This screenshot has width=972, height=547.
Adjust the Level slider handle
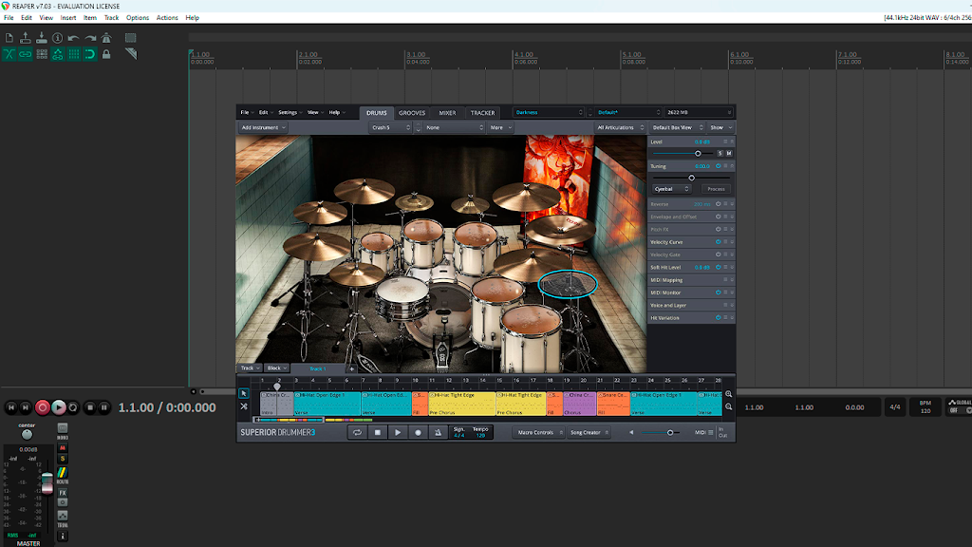coord(698,153)
